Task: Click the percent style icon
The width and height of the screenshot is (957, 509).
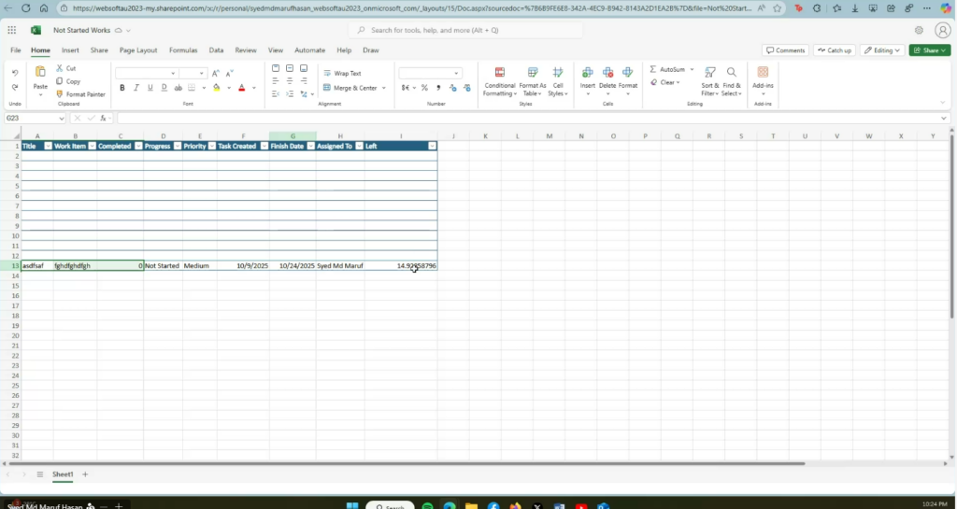Action: (x=424, y=88)
